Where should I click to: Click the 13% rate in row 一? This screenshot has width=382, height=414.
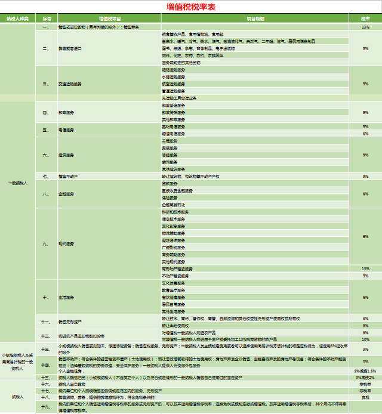366,27
